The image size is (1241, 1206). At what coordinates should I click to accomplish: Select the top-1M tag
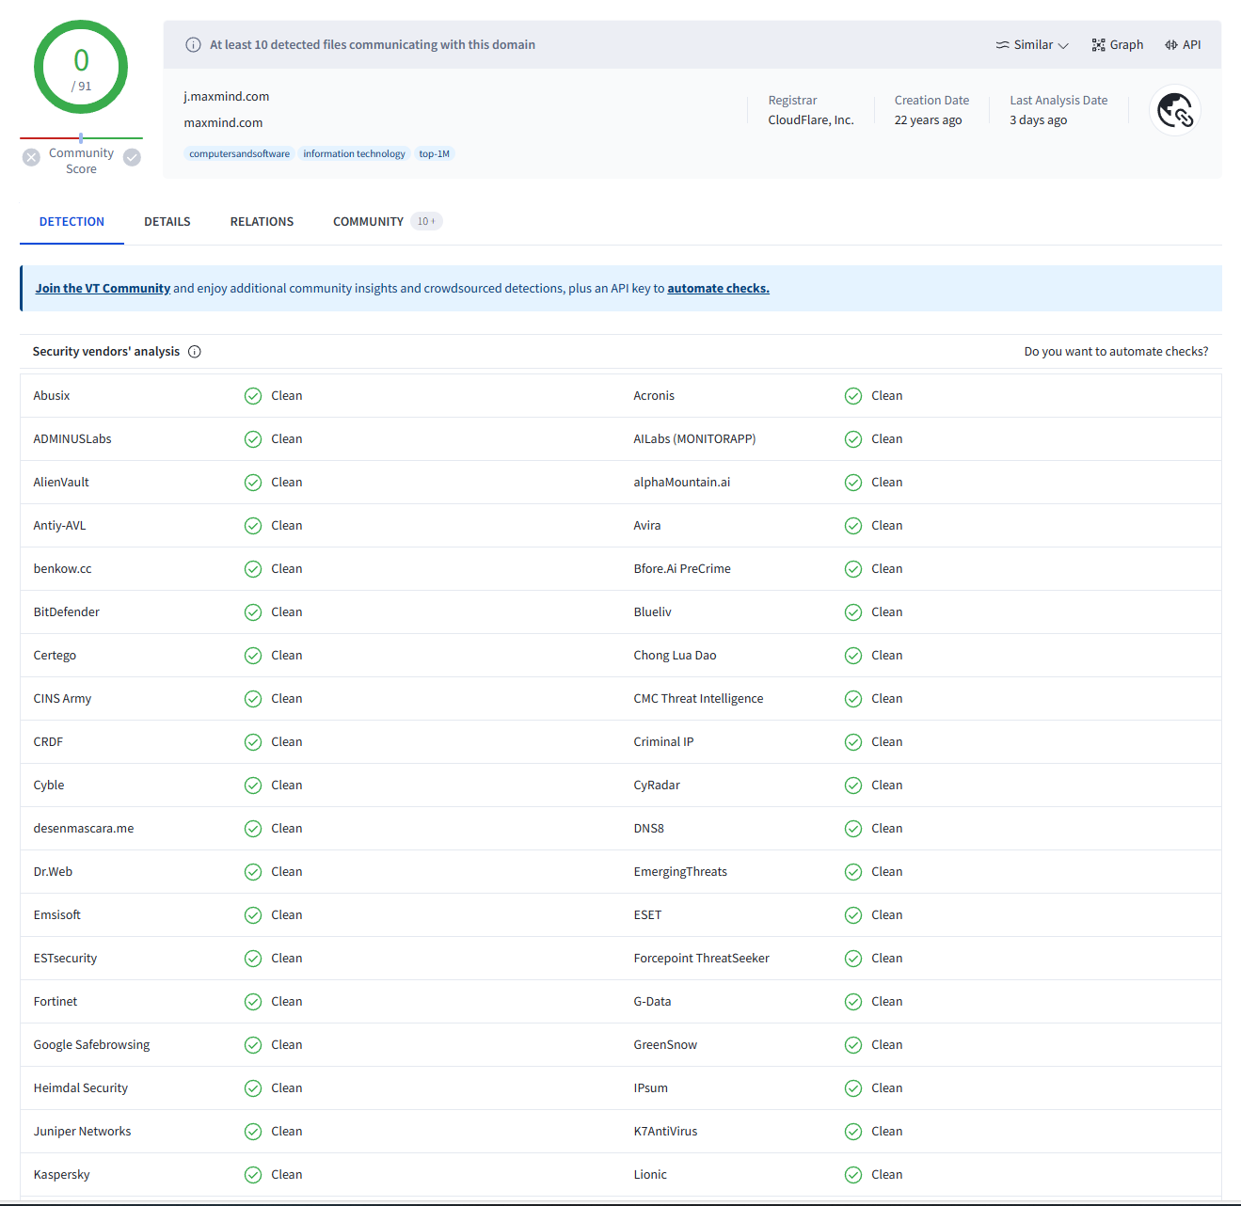click(434, 153)
